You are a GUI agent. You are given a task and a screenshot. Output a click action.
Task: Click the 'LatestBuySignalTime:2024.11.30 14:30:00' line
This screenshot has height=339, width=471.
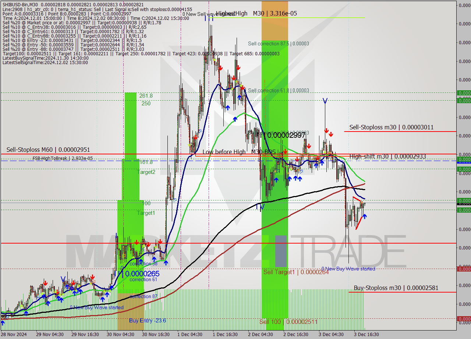click(45, 58)
